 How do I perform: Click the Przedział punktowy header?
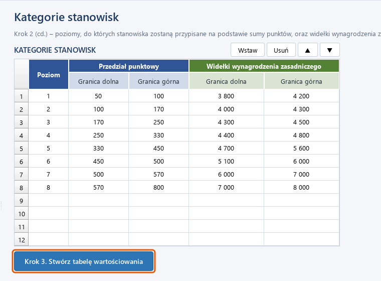[x=129, y=66]
